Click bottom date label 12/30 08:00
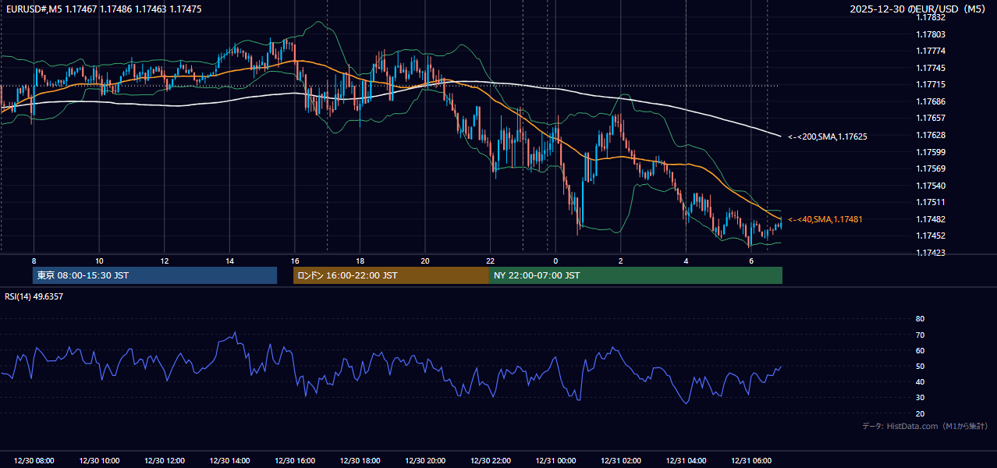The height and width of the screenshot is (468, 997). (x=34, y=461)
